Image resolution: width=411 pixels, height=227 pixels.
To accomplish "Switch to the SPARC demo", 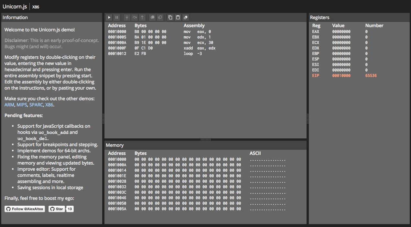I will [x=36, y=104].
